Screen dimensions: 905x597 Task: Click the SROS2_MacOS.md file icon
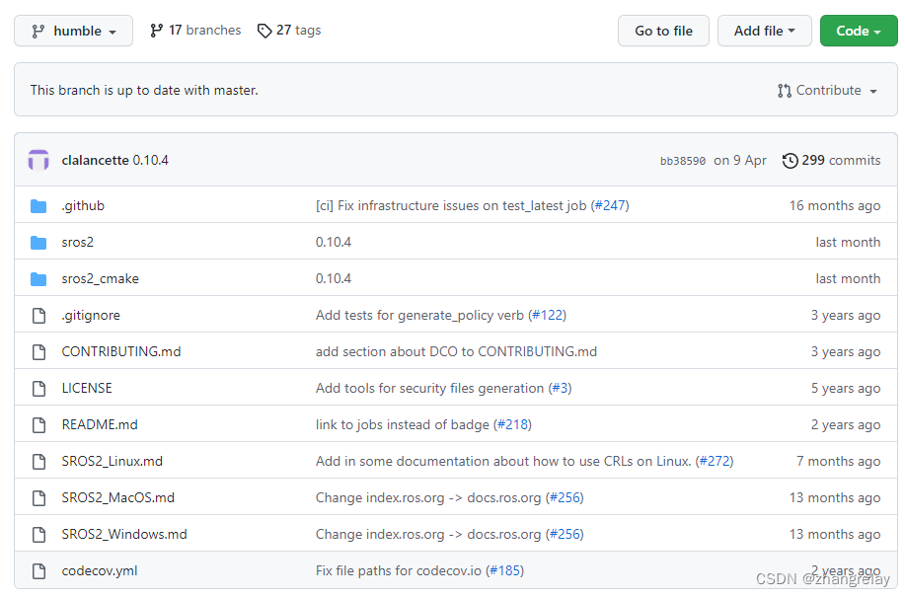click(x=38, y=497)
